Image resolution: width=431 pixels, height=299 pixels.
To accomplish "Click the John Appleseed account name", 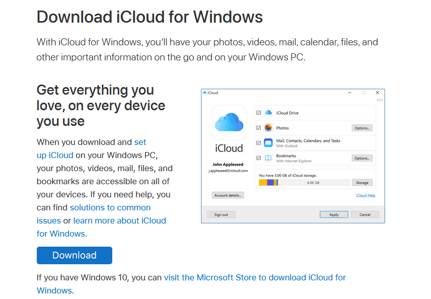I will coord(228,164).
